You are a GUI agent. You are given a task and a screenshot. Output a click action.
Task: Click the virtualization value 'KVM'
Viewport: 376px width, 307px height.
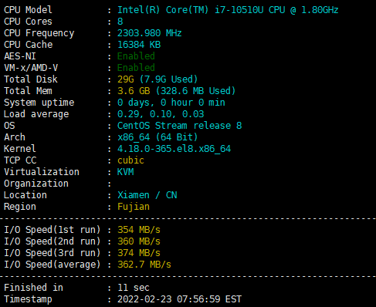pos(126,172)
